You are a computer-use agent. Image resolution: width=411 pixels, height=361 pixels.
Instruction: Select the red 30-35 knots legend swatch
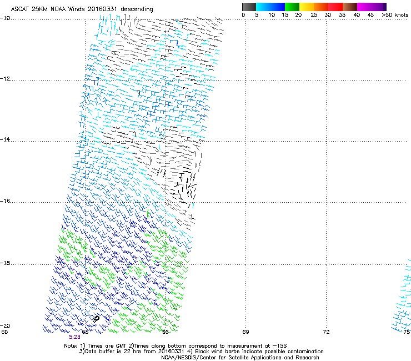coord(335,7)
